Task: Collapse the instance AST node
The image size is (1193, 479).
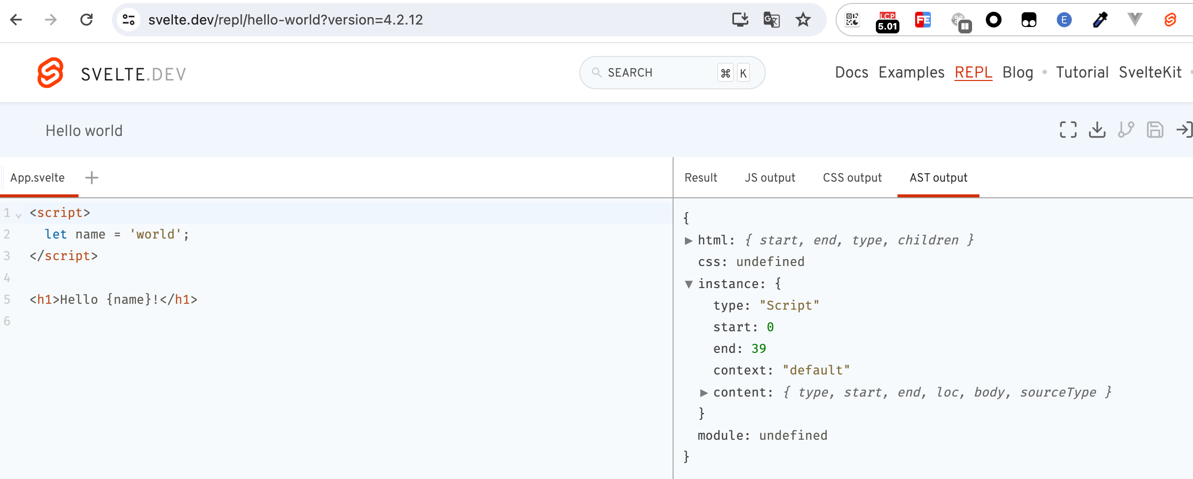Action: coord(688,284)
